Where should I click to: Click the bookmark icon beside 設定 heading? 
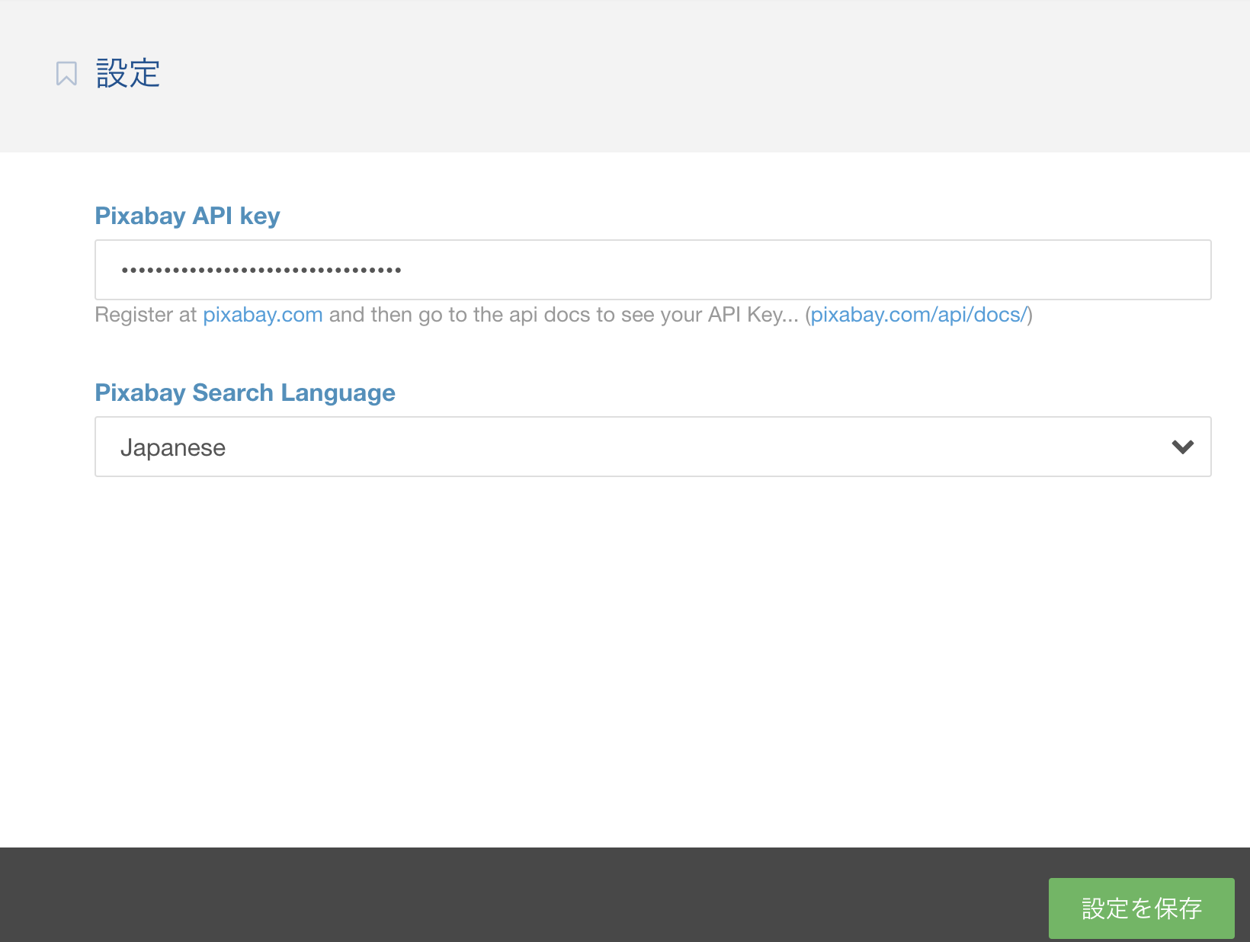coord(66,74)
